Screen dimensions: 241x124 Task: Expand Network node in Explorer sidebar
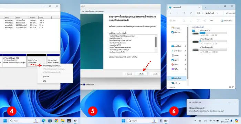coord(169,83)
